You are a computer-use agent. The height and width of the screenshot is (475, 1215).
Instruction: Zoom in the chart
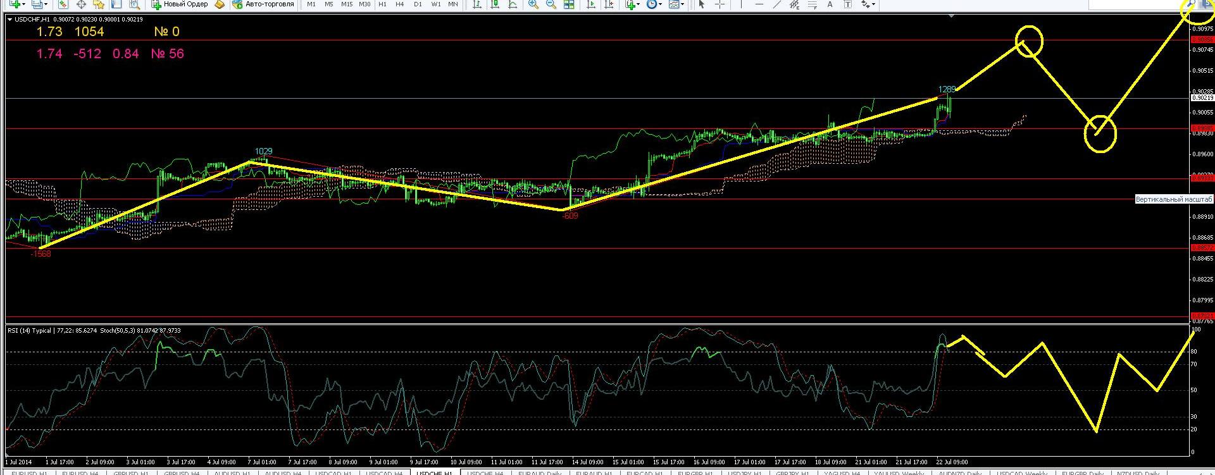533,4
